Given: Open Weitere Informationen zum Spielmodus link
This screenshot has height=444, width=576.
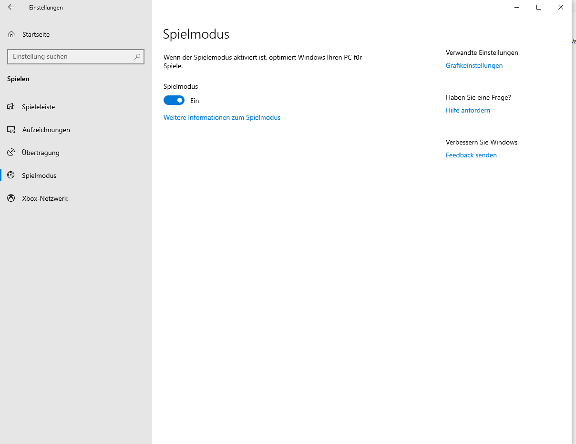Looking at the screenshot, I should click(222, 117).
